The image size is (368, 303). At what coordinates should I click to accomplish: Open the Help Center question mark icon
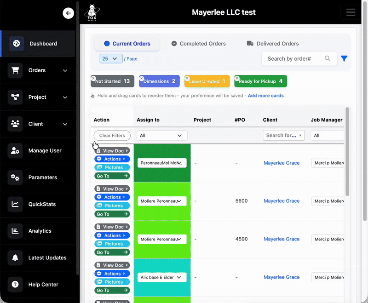pyautogui.click(x=15, y=284)
